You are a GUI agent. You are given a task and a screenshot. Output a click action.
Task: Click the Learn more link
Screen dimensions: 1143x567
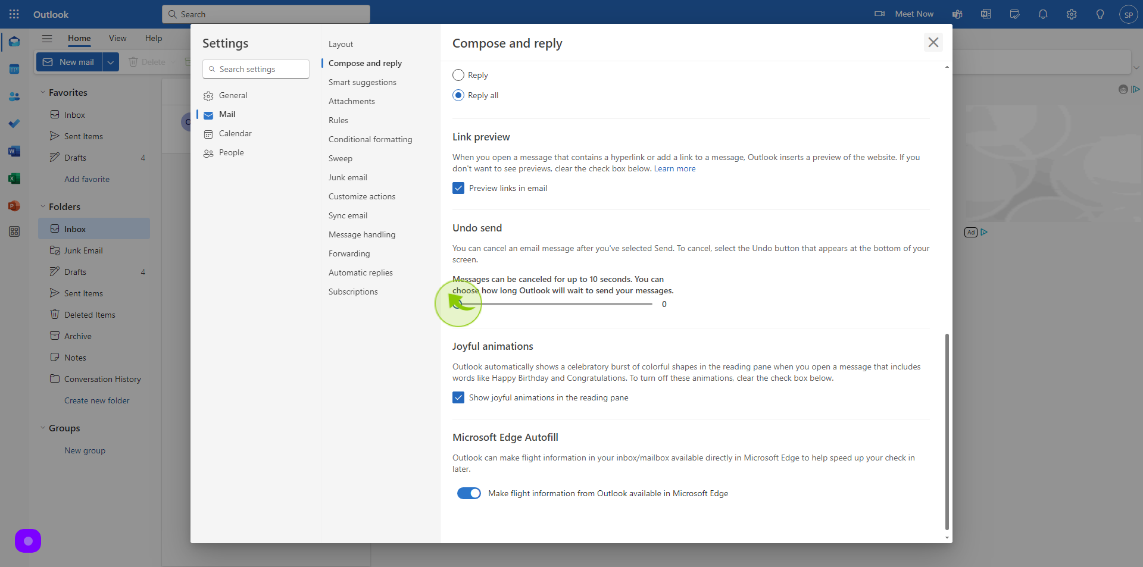tap(674, 169)
